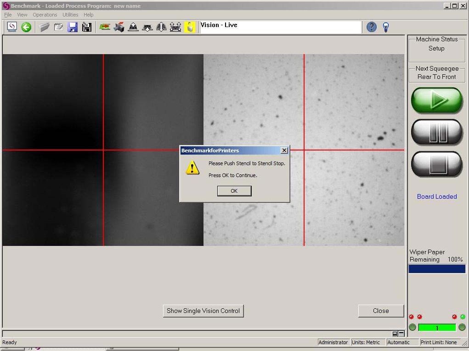Screen dimensions: 469x351
Task: Open the File menu
Action: 8,15
